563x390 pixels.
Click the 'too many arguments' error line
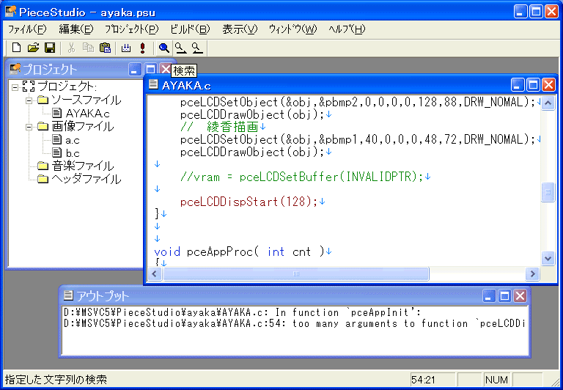[295, 323]
